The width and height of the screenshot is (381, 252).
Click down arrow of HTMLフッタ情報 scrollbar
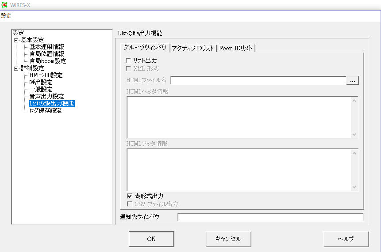pyautogui.click(x=354, y=187)
